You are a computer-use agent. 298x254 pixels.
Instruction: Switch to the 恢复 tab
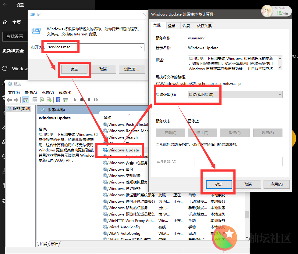186,26
